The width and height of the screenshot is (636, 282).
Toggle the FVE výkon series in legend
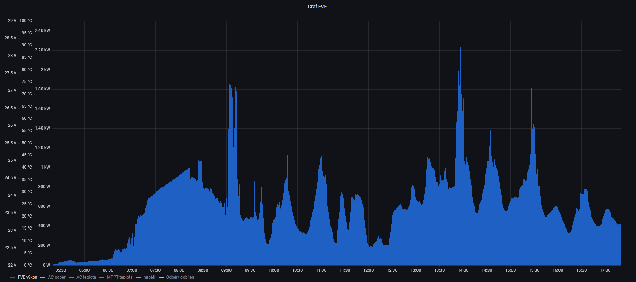point(27,277)
